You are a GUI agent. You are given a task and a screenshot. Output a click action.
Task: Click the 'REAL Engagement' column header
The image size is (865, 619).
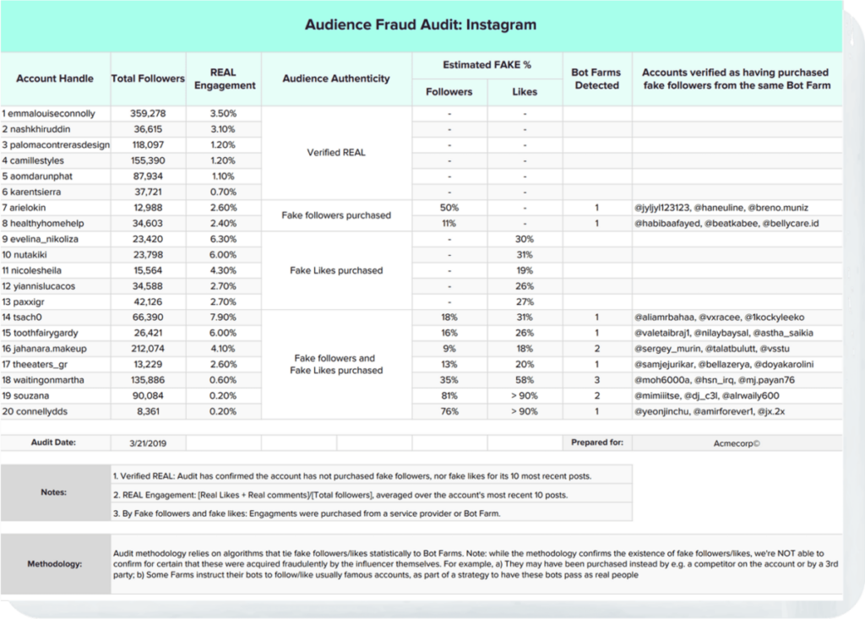coord(224,79)
